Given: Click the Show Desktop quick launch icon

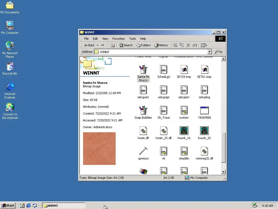Looking at the screenshot, I should (x=22, y=206).
